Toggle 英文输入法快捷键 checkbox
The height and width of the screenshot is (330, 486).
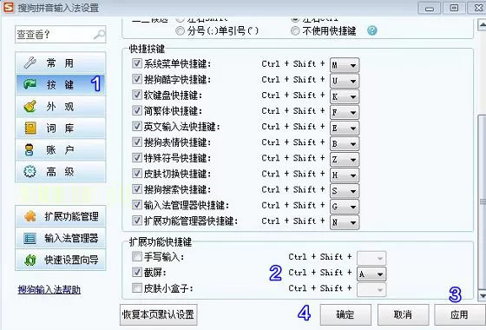[x=137, y=126]
